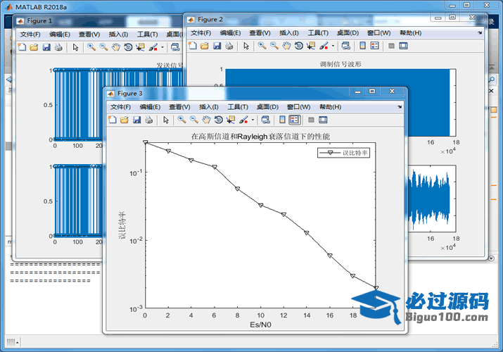503x352 pixels.
Task: Print icon in Figure 2 toolbar
Action: tap(229, 46)
